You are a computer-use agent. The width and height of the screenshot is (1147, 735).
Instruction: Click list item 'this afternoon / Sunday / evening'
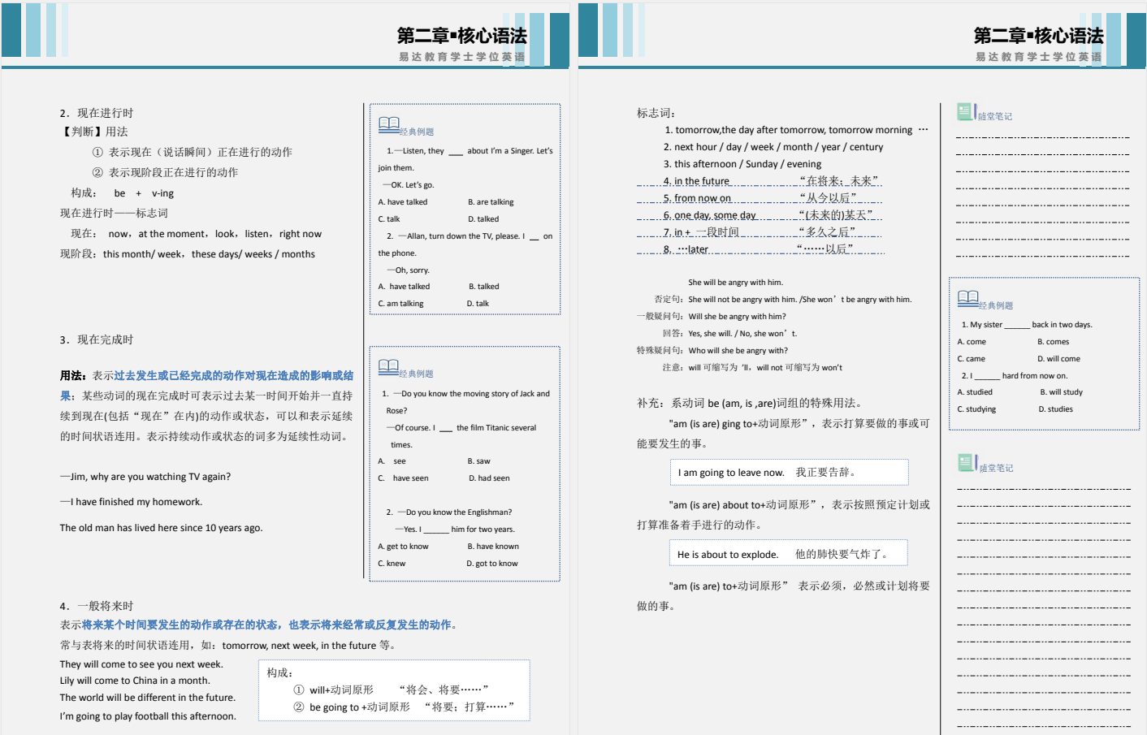pos(742,164)
